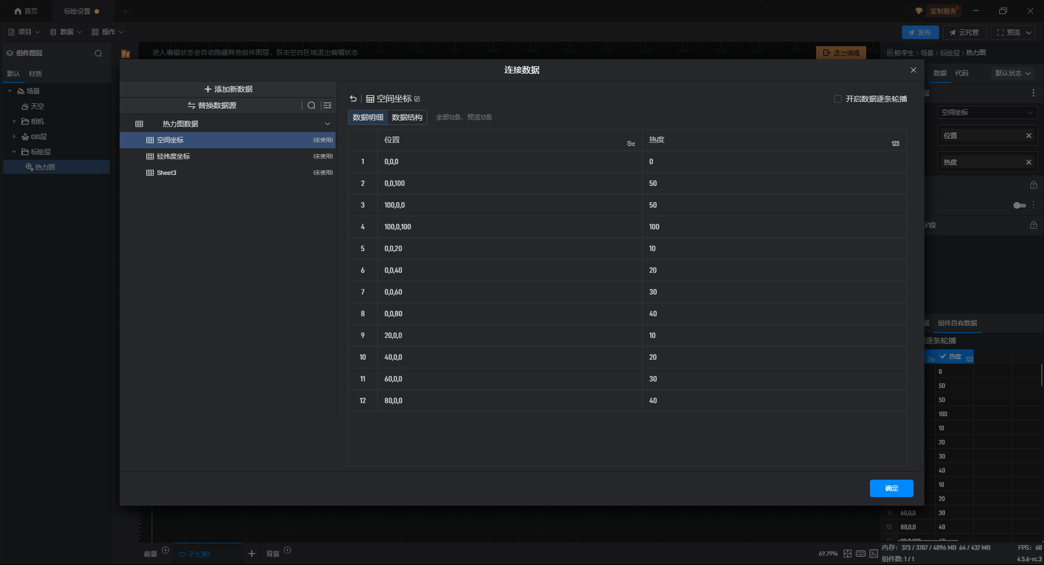Screen dimensions: 1044x565
Task: Select 天空 layer
Action: [x=33, y=106]
